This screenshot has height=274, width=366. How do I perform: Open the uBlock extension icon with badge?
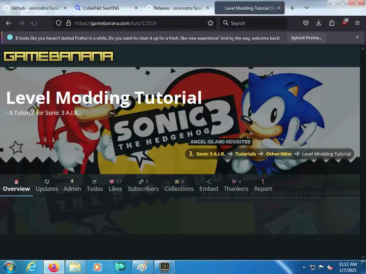coord(345,22)
